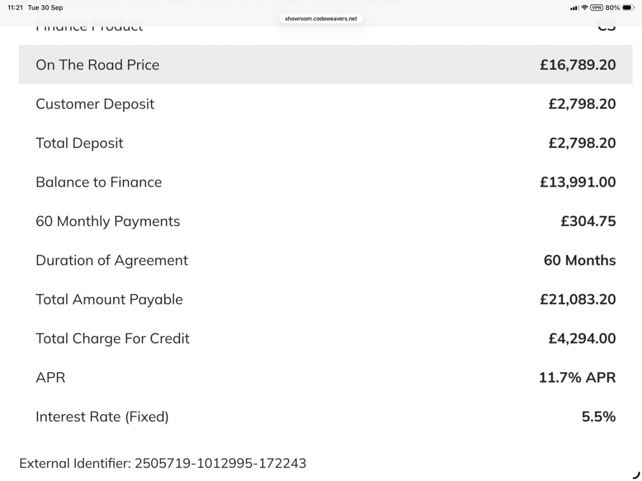642x481 pixels.
Task: Tap the Wi-Fi status icon
Action: click(x=584, y=7)
